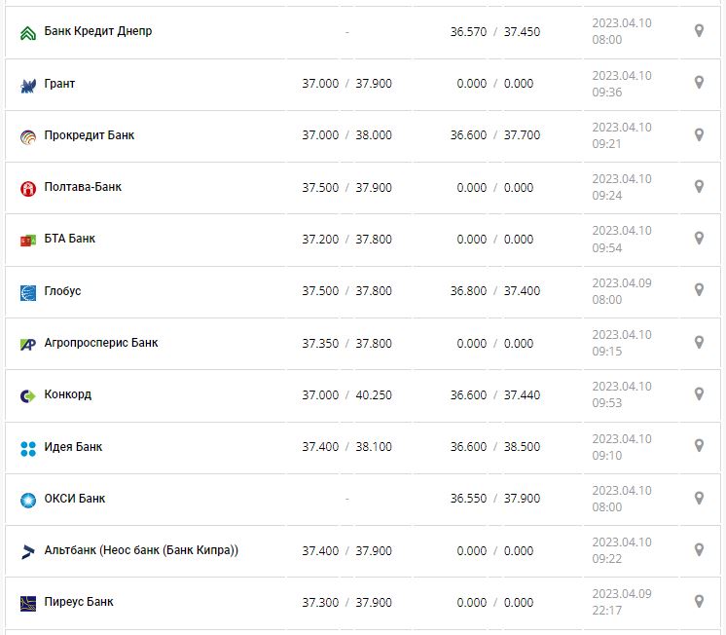Open the location pin for Конкорд

699,393
